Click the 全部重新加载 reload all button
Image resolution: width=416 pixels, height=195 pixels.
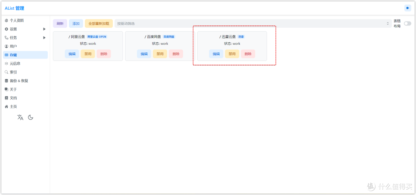(99, 24)
